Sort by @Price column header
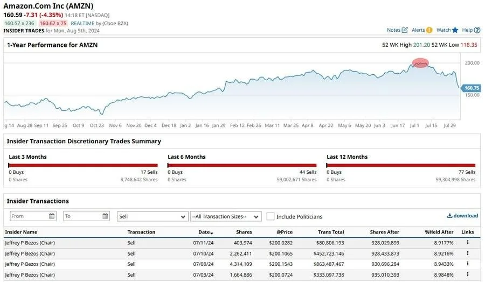 (x=285, y=232)
